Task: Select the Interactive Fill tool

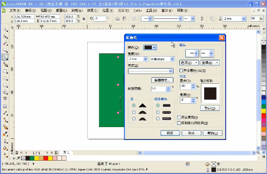Action: (6, 155)
